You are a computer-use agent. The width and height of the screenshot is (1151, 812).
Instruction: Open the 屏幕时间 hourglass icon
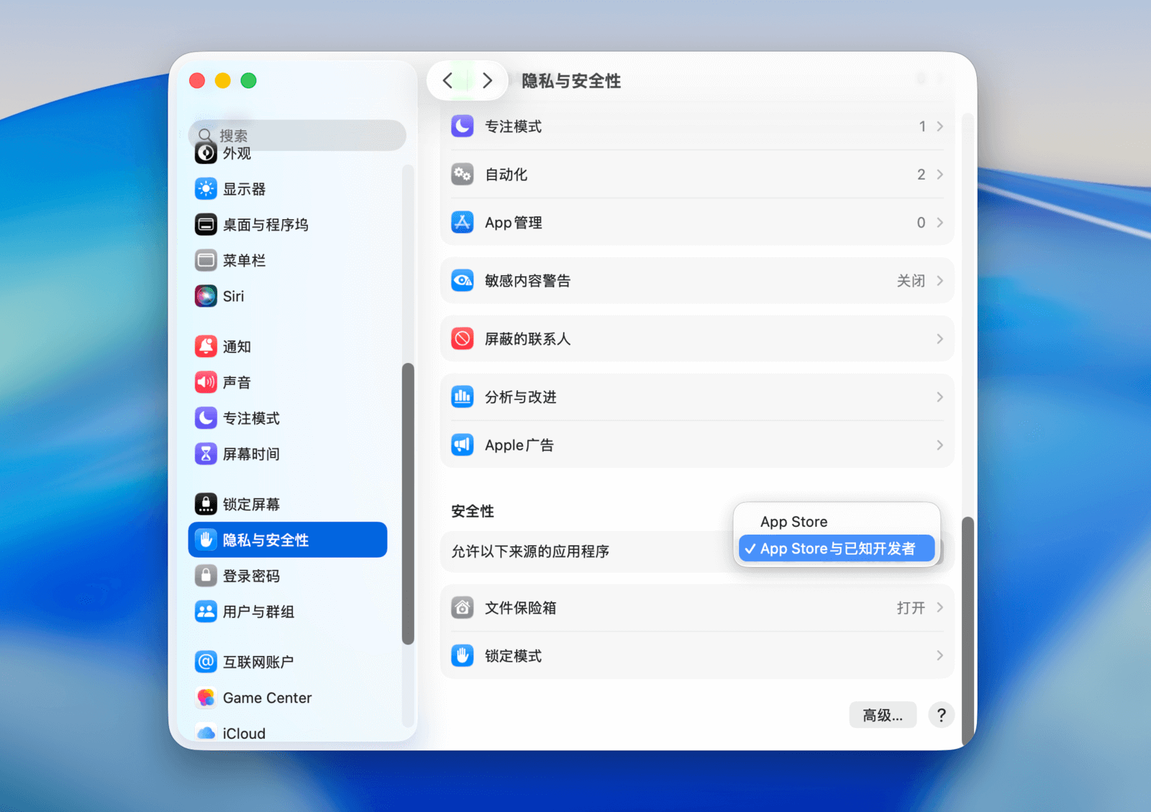[x=206, y=454]
